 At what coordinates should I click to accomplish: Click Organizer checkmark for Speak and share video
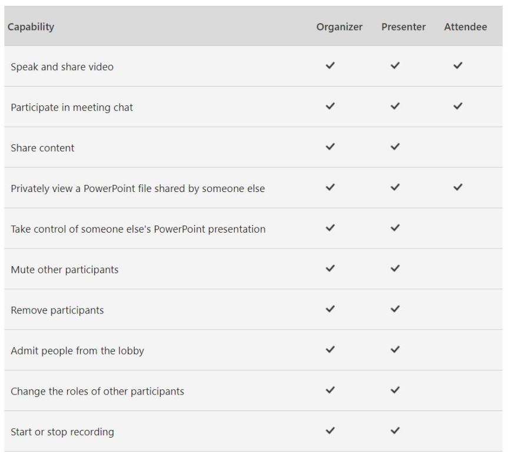coord(330,66)
